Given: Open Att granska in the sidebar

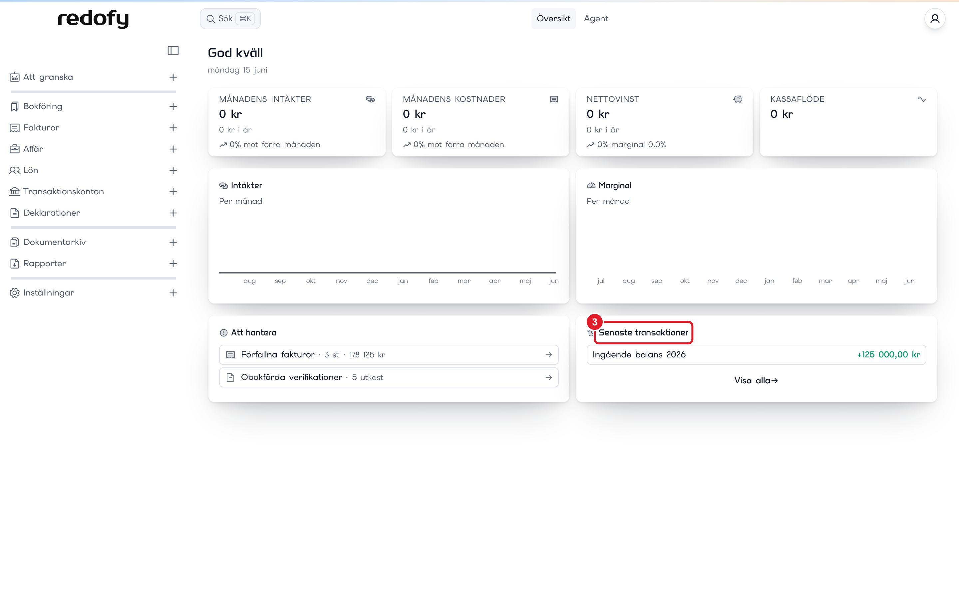Looking at the screenshot, I should pos(48,77).
